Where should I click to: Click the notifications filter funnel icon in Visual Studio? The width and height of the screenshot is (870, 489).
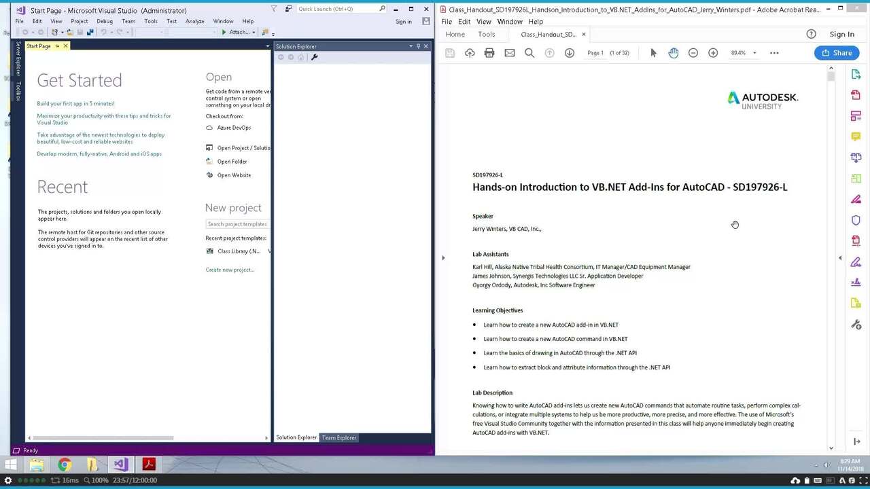pyautogui.click(x=274, y=9)
